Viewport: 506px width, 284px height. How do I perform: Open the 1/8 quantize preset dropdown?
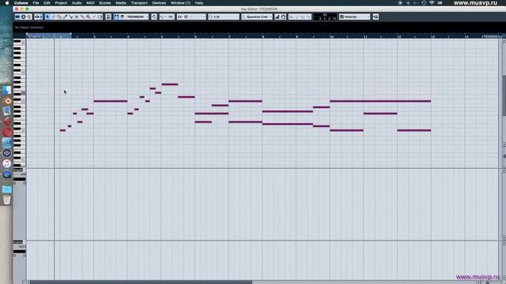click(x=224, y=17)
